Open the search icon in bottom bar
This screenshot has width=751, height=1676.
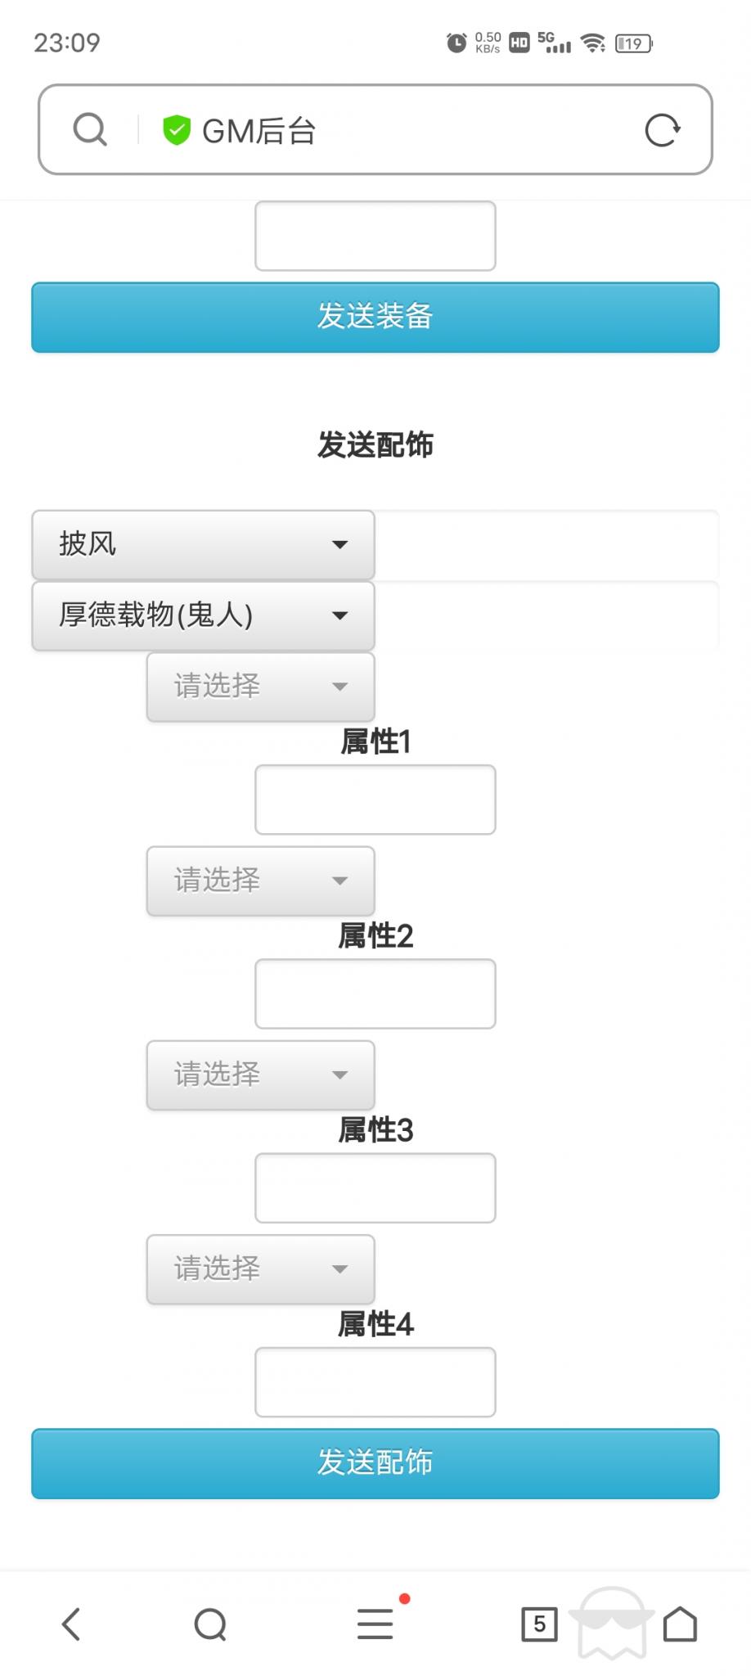pyautogui.click(x=211, y=1625)
